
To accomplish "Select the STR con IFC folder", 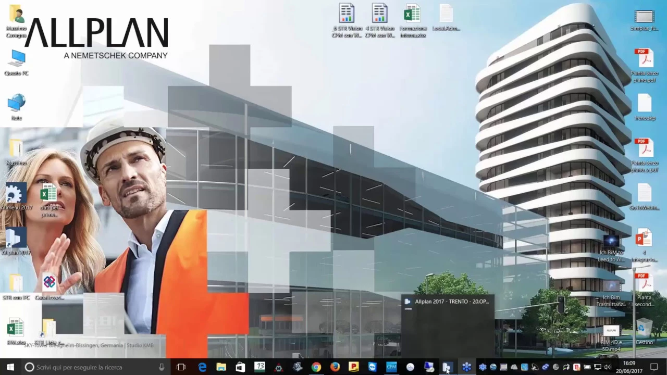I will [16, 287].
